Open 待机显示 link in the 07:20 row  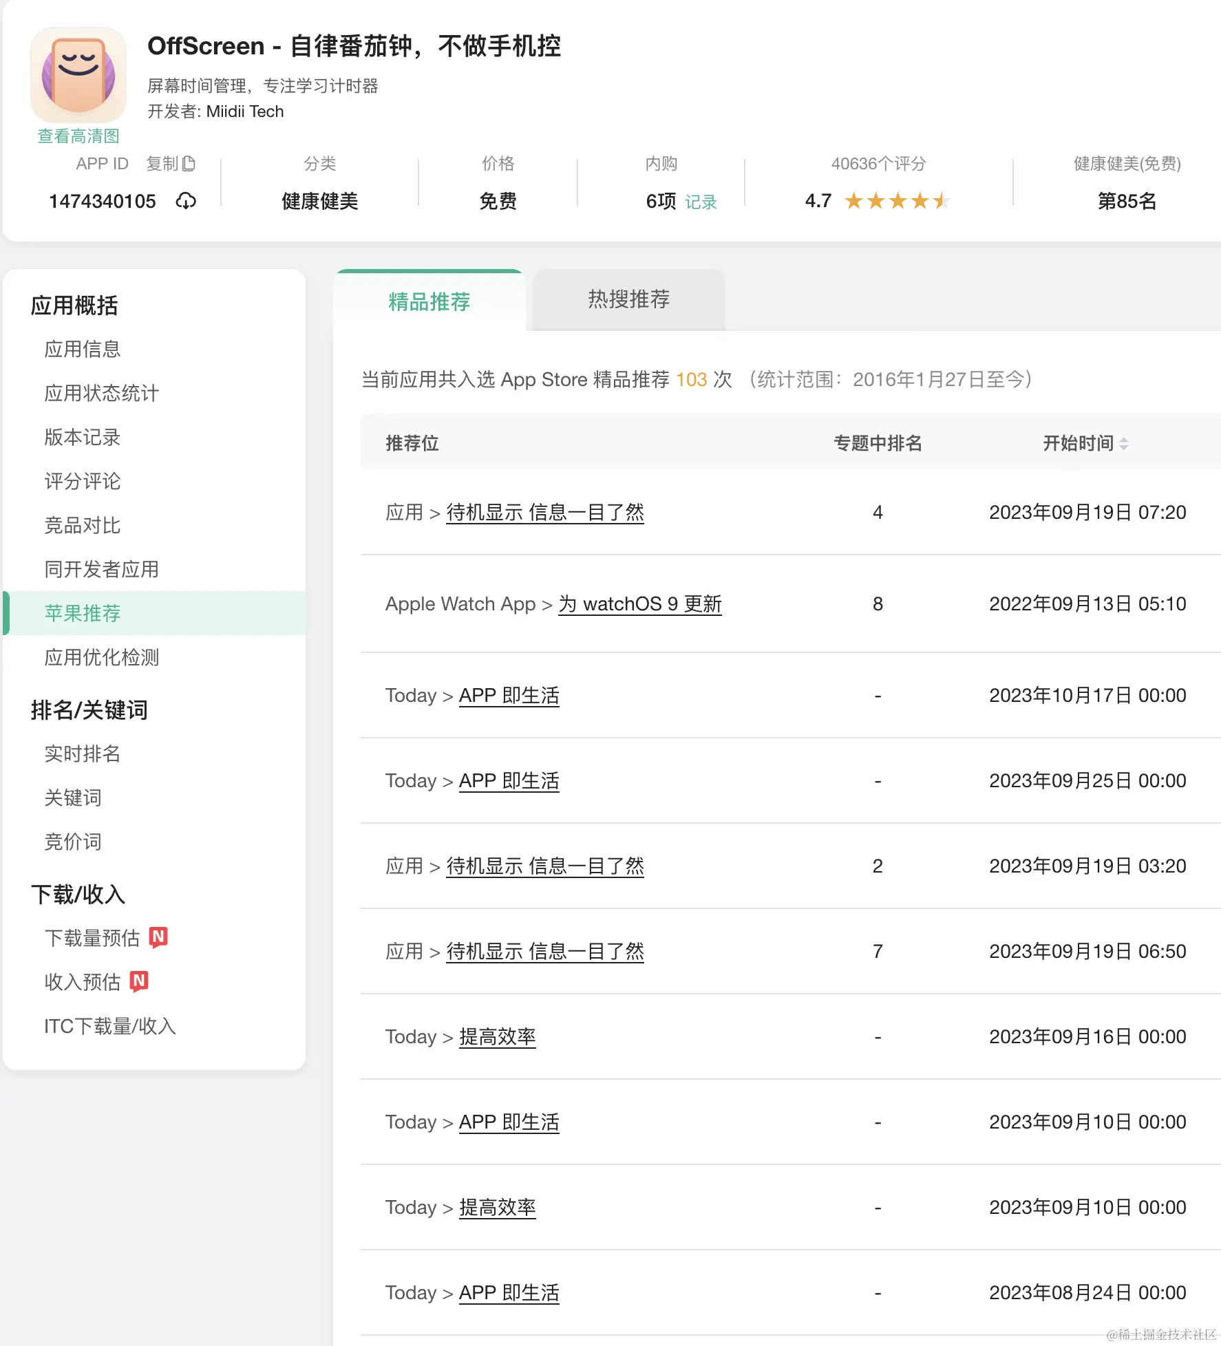[545, 513]
